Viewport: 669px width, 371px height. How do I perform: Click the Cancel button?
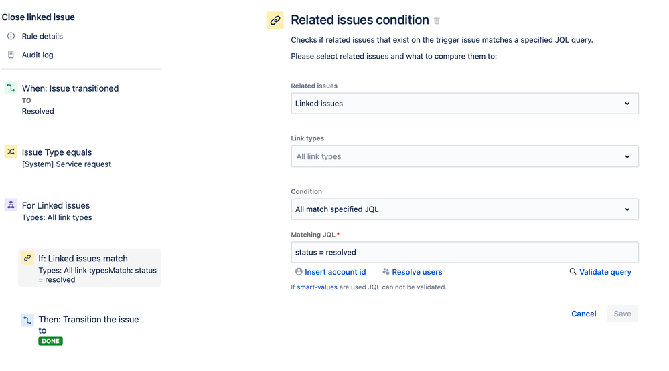[583, 314]
